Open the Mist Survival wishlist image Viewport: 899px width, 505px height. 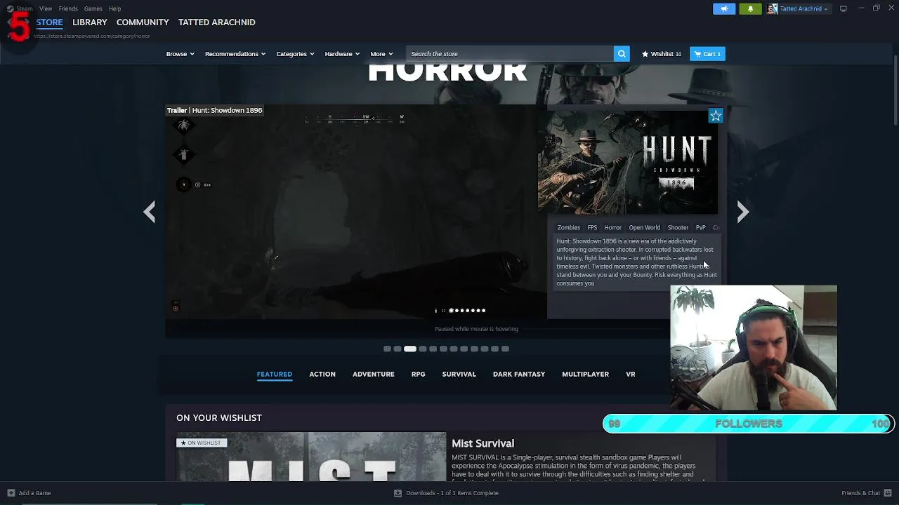[311, 457]
